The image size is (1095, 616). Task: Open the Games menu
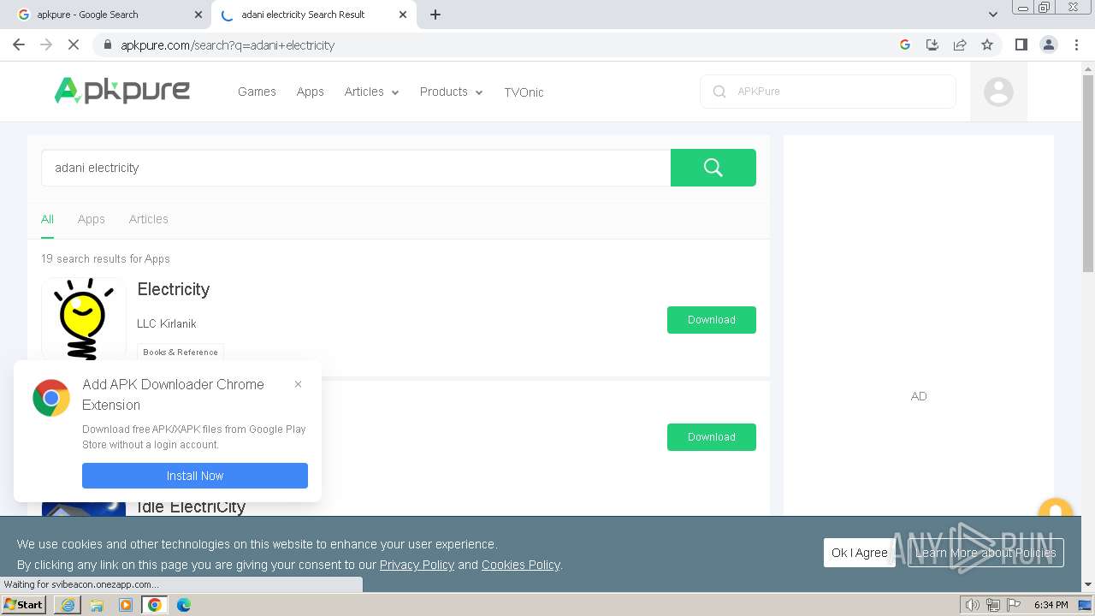[x=257, y=92]
